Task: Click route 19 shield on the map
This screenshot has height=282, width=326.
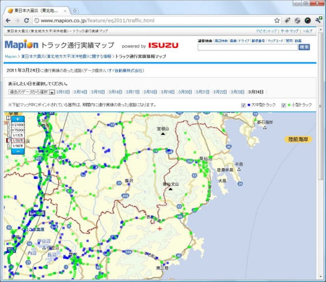Action: coord(112,125)
